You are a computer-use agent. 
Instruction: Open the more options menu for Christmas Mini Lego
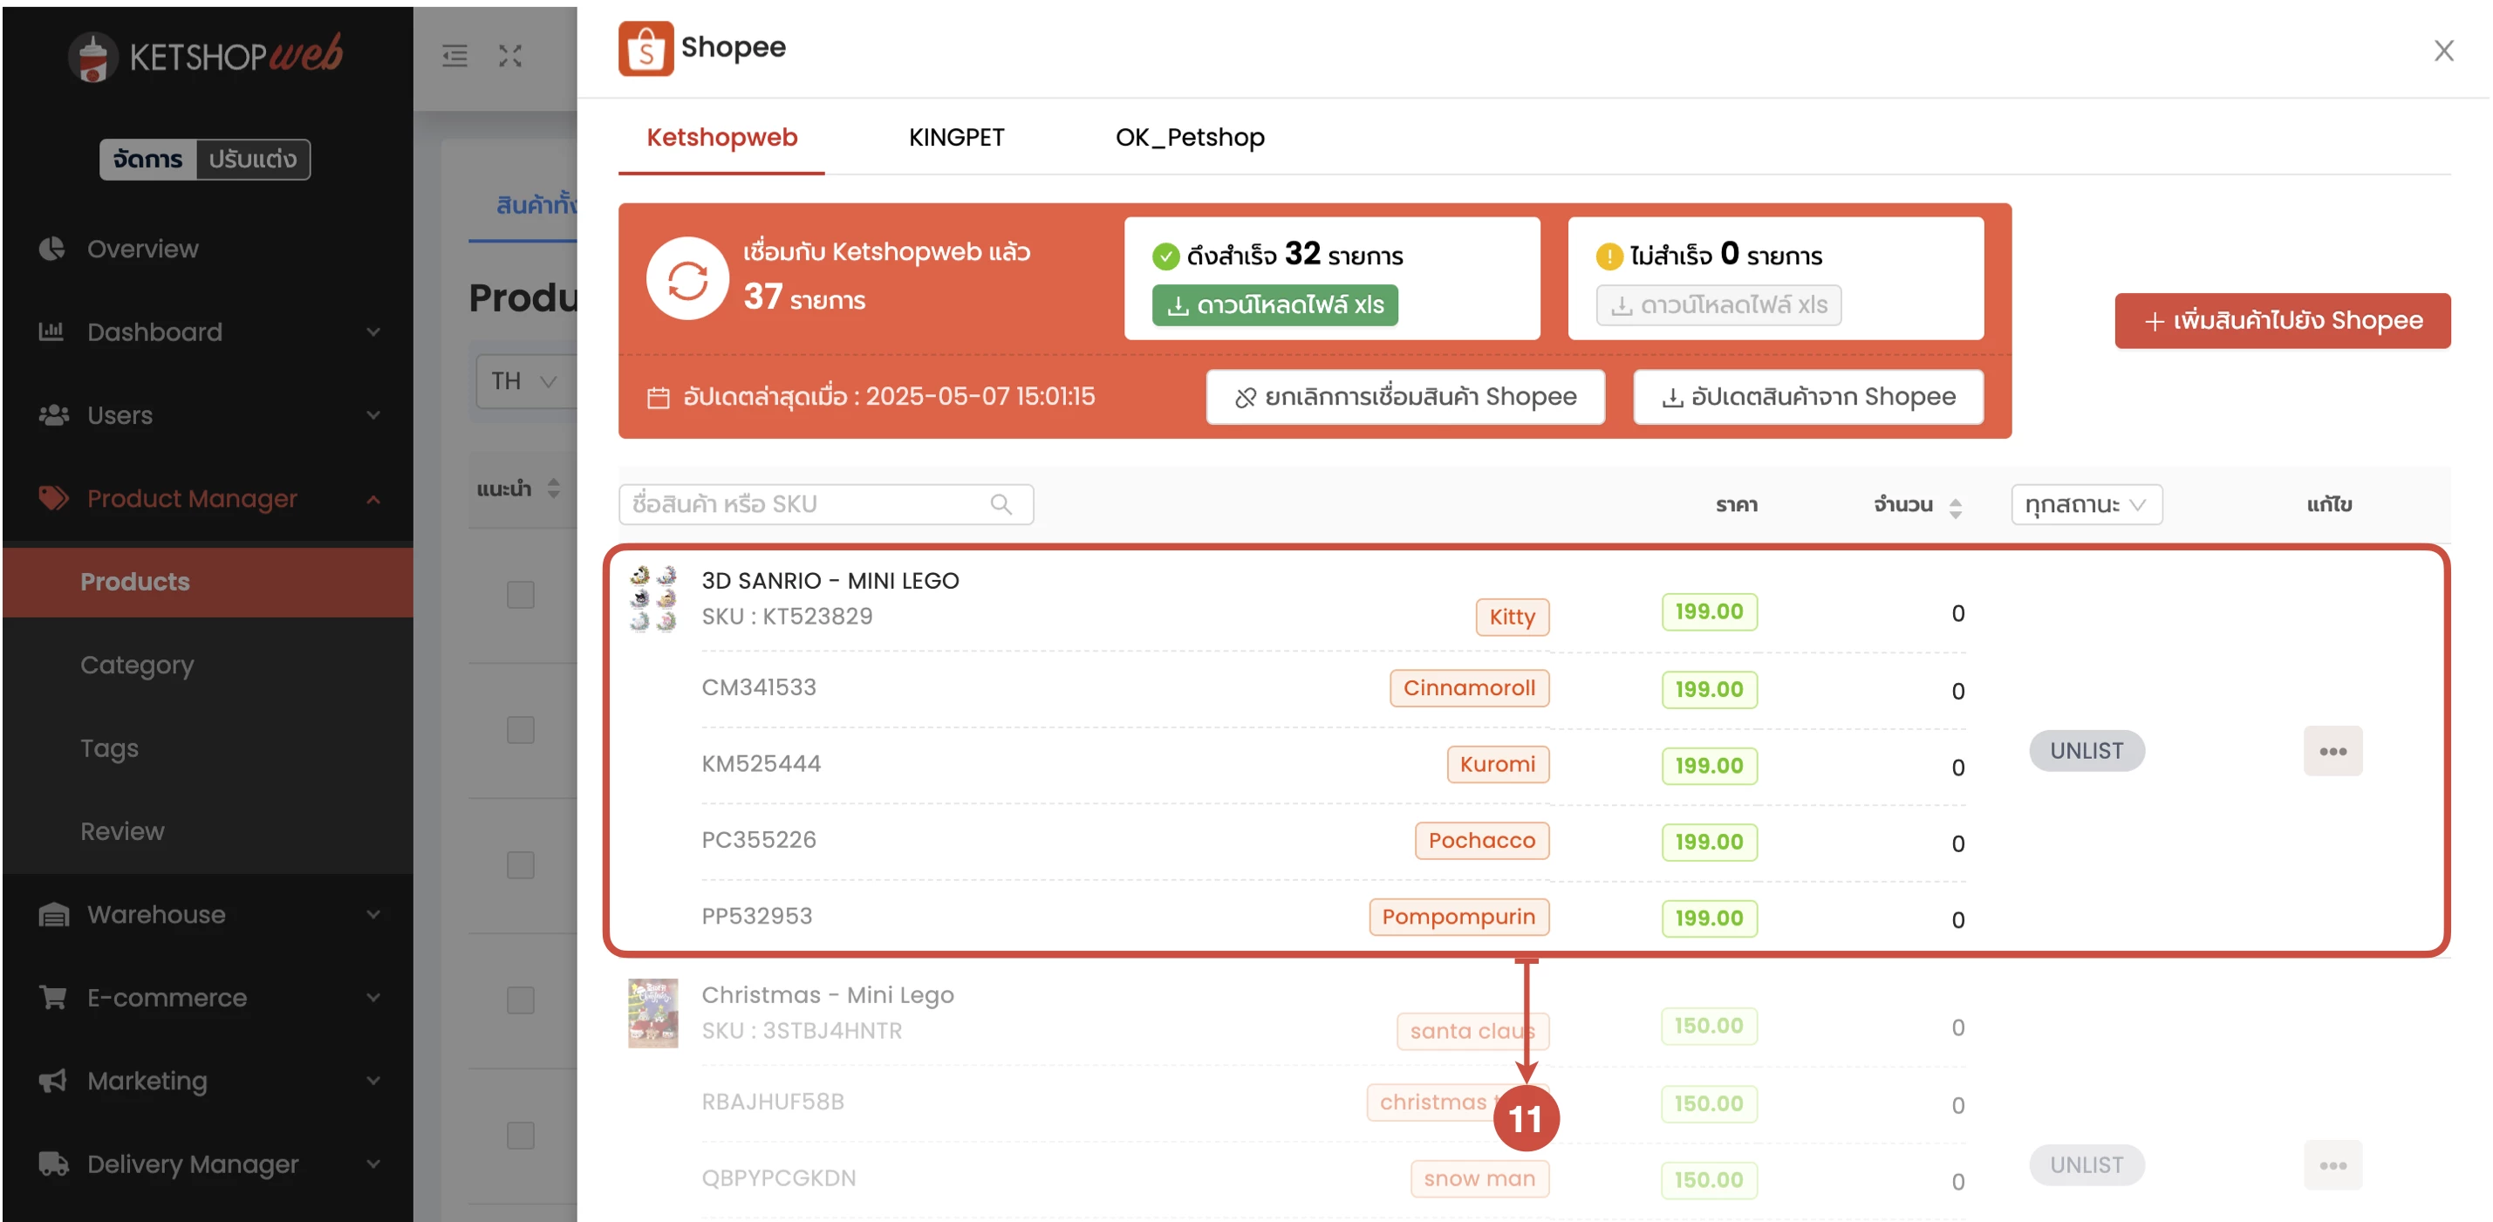pos(2332,1165)
